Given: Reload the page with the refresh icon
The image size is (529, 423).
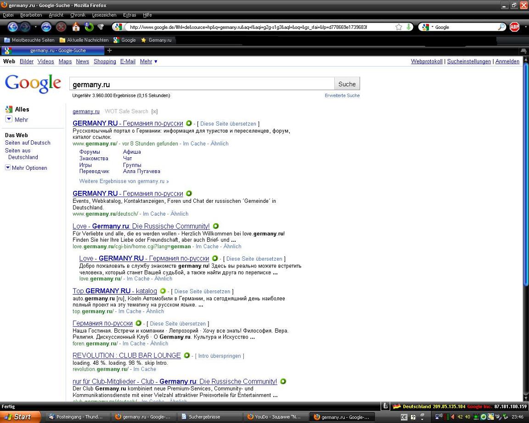Looking at the screenshot, I should point(46,27).
